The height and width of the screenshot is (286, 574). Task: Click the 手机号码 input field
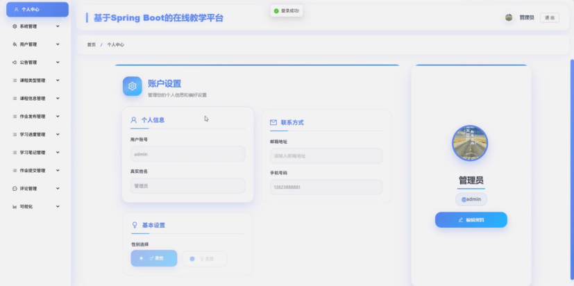coord(326,187)
